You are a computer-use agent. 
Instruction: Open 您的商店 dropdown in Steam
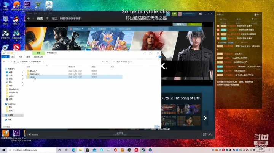(x=77, y=29)
